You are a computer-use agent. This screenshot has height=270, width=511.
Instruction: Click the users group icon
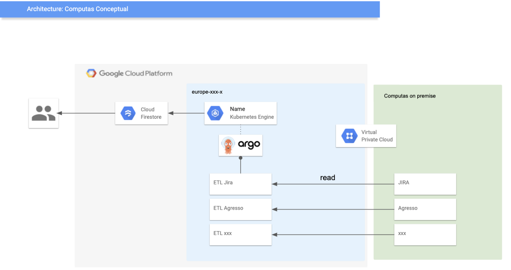[x=43, y=113]
